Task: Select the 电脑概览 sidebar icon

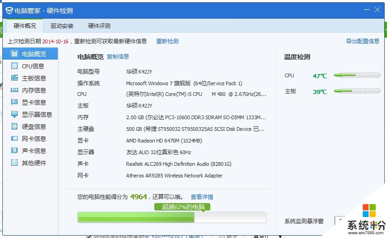Action: click(14, 54)
